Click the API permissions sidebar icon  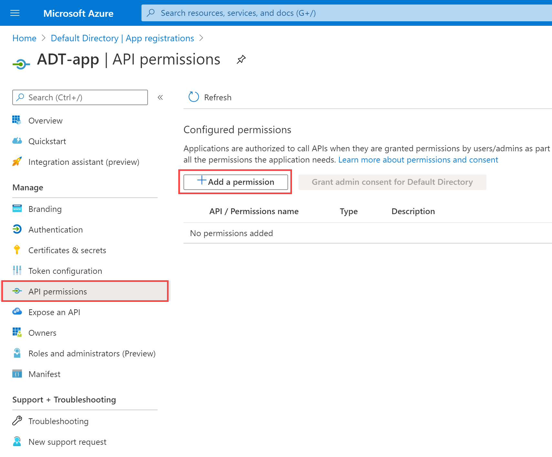click(x=17, y=291)
